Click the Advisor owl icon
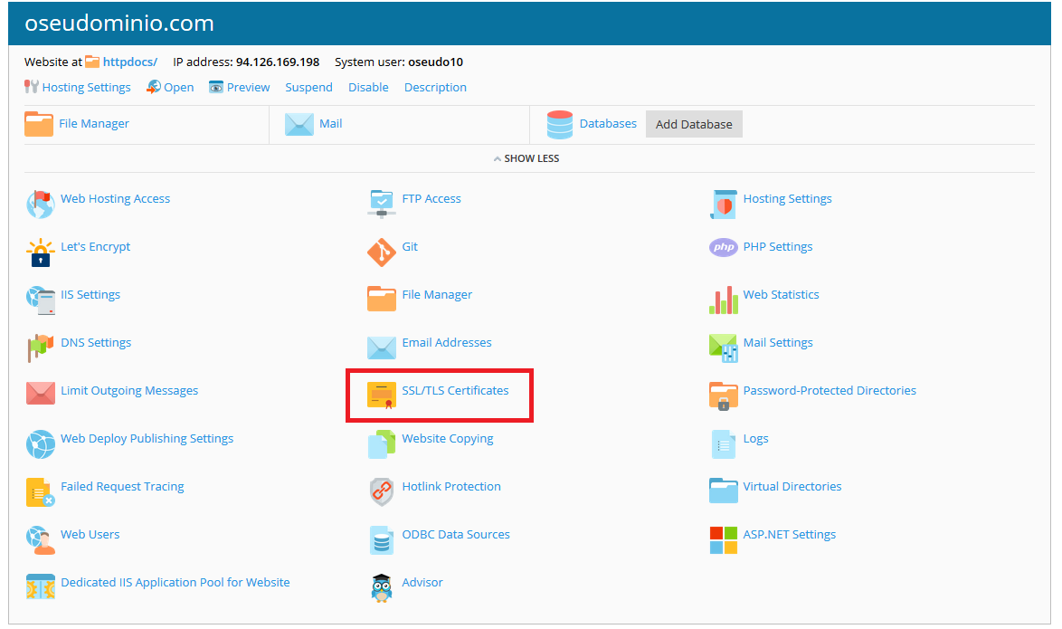This screenshot has height=629, width=1062. click(x=381, y=588)
